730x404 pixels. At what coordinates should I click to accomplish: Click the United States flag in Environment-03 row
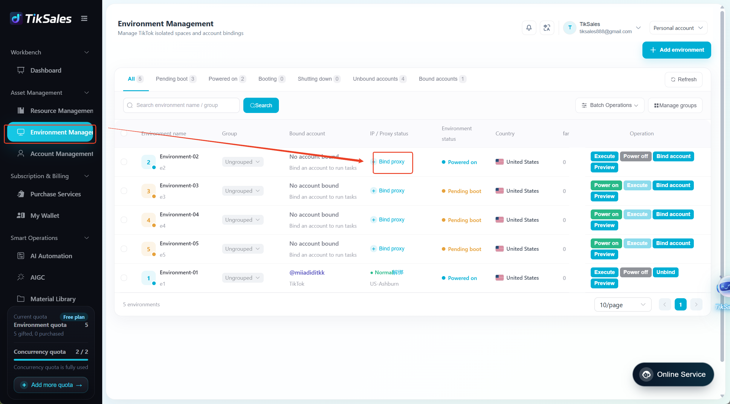click(x=500, y=191)
